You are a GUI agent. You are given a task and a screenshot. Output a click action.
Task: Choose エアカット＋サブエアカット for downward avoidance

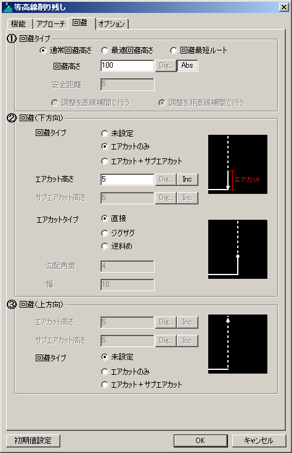tap(142, 161)
